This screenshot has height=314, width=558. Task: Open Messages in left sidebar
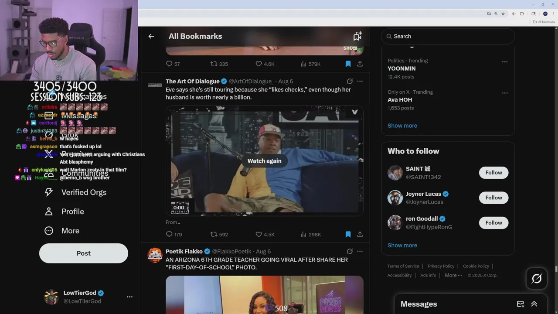pos(70,116)
